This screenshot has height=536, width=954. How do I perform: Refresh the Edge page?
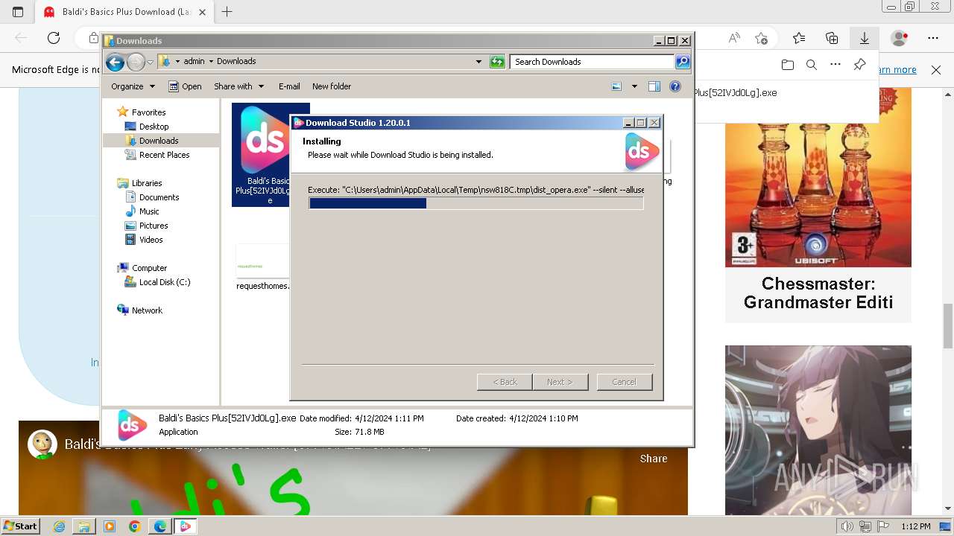click(x=54, y=38)
